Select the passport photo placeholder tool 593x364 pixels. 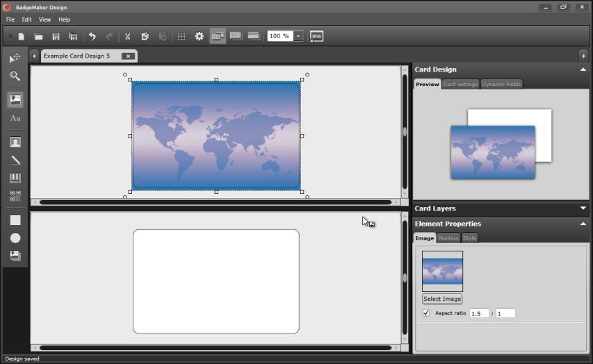(15, 142)
